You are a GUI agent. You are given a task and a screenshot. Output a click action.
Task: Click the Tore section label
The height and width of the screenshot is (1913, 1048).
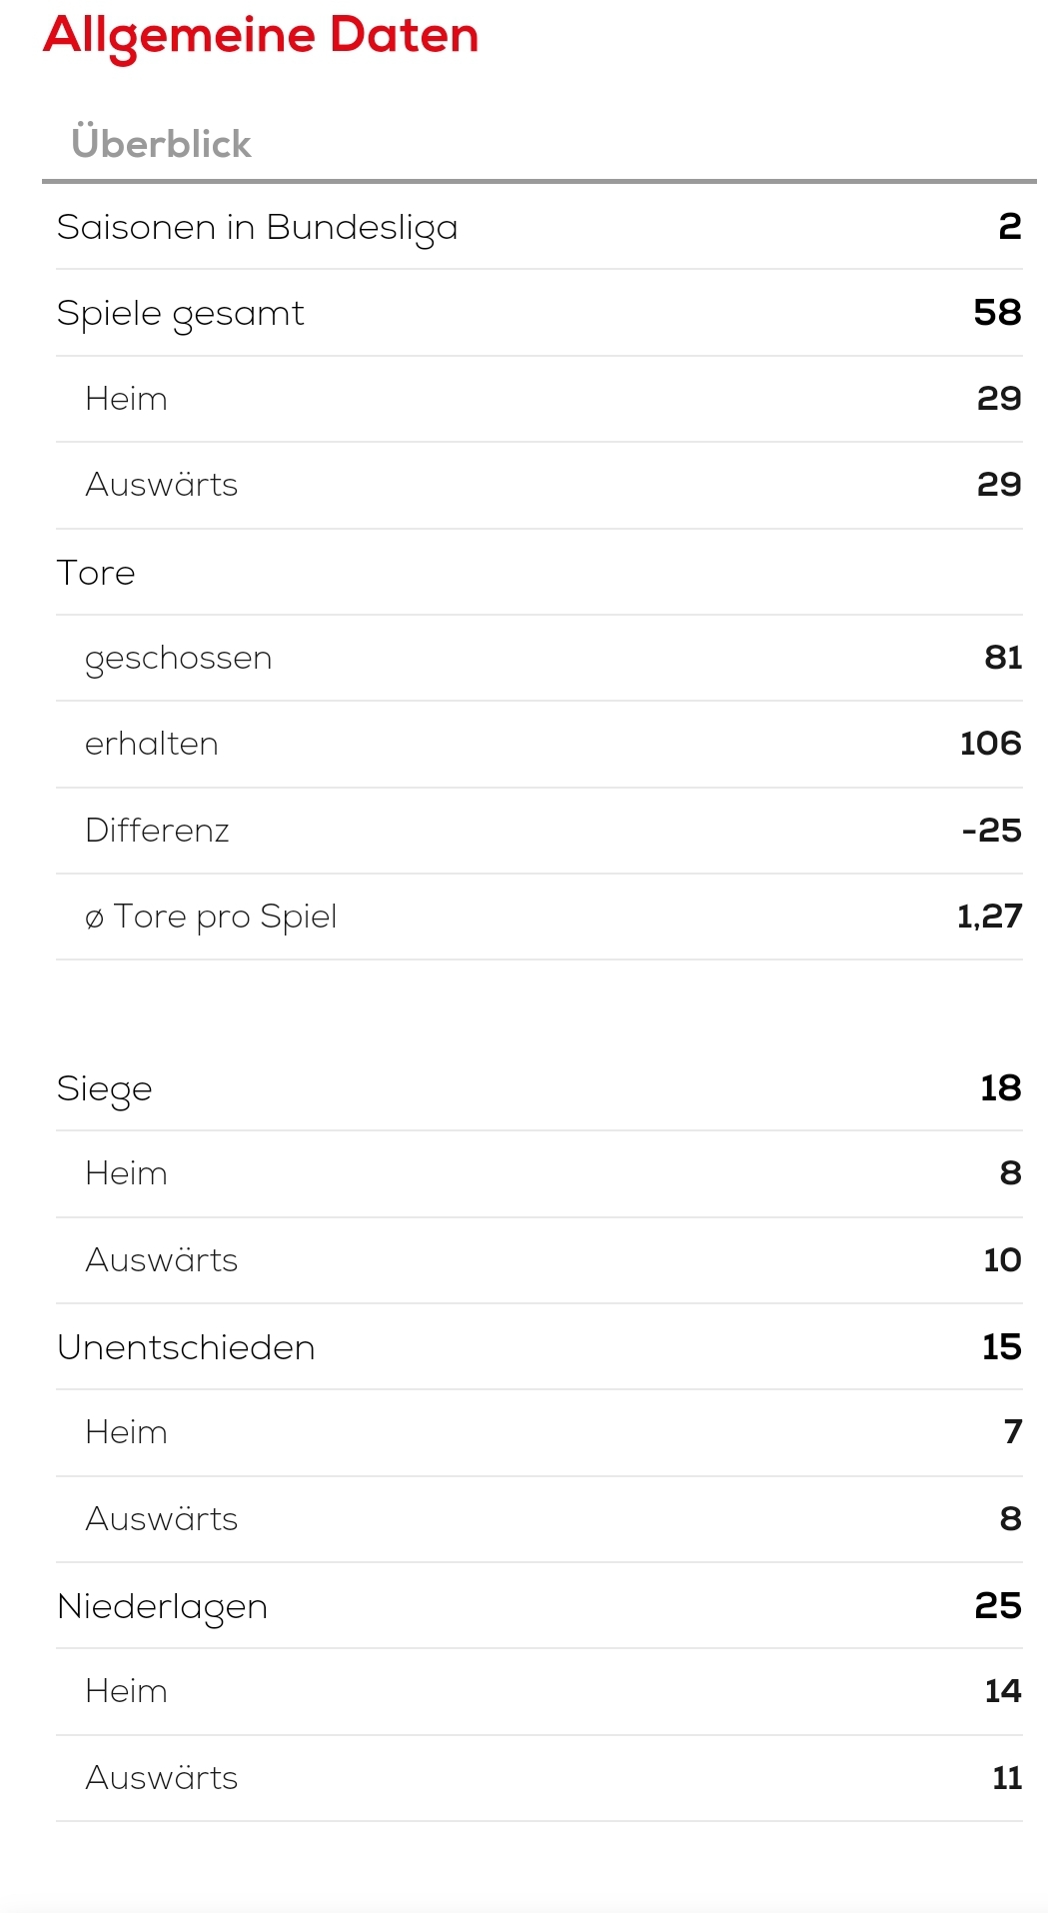pyautogui.click(x=96, y=573)
